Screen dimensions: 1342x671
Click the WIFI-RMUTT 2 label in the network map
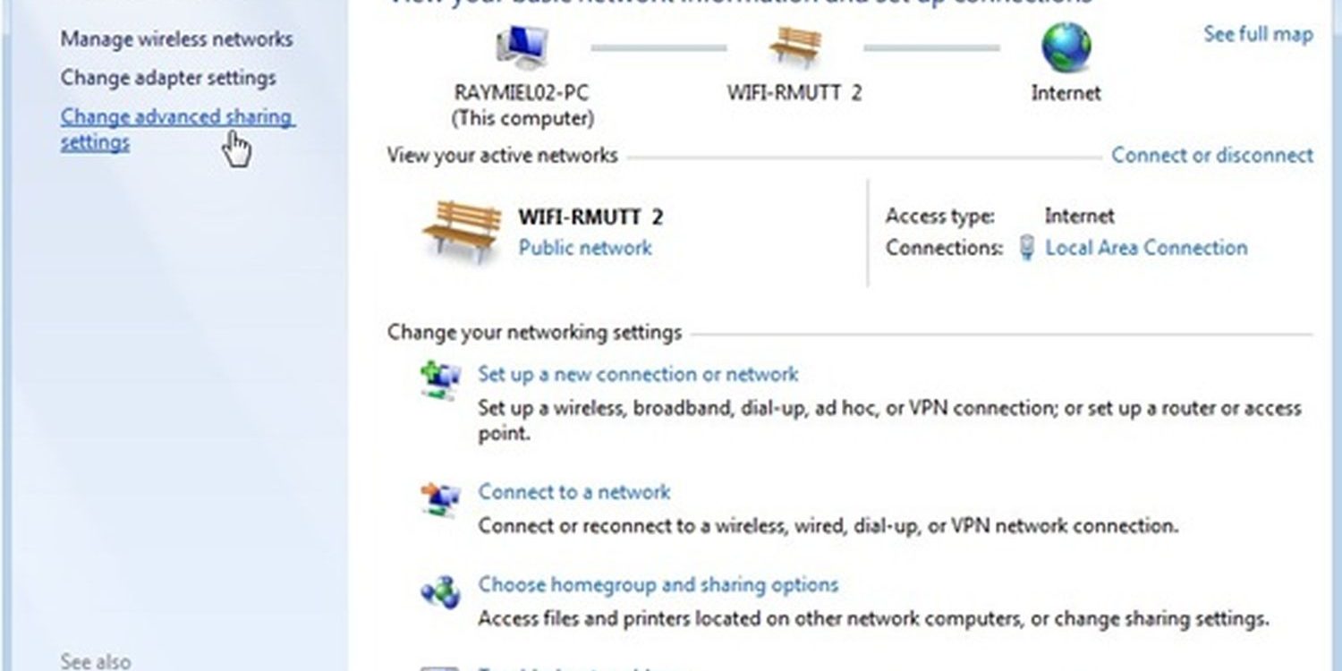(794, 93)
